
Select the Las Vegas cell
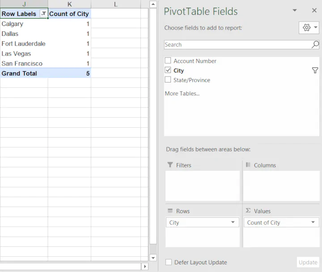(24, 53)
